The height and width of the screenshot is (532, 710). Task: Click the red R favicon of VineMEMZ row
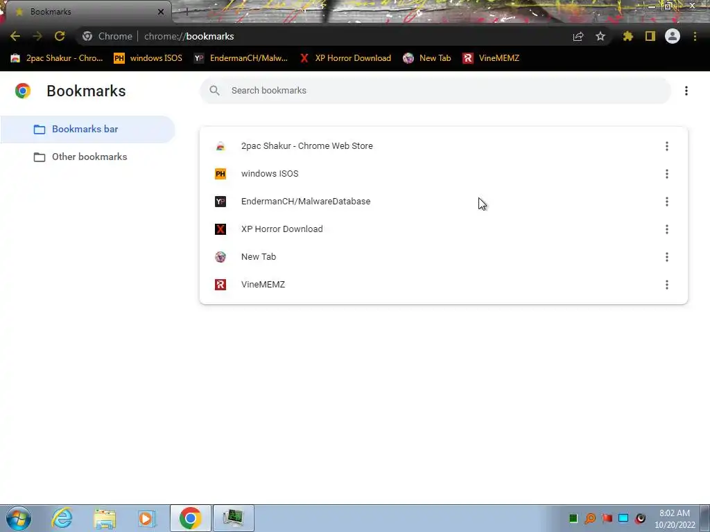(x=220, y=285)
